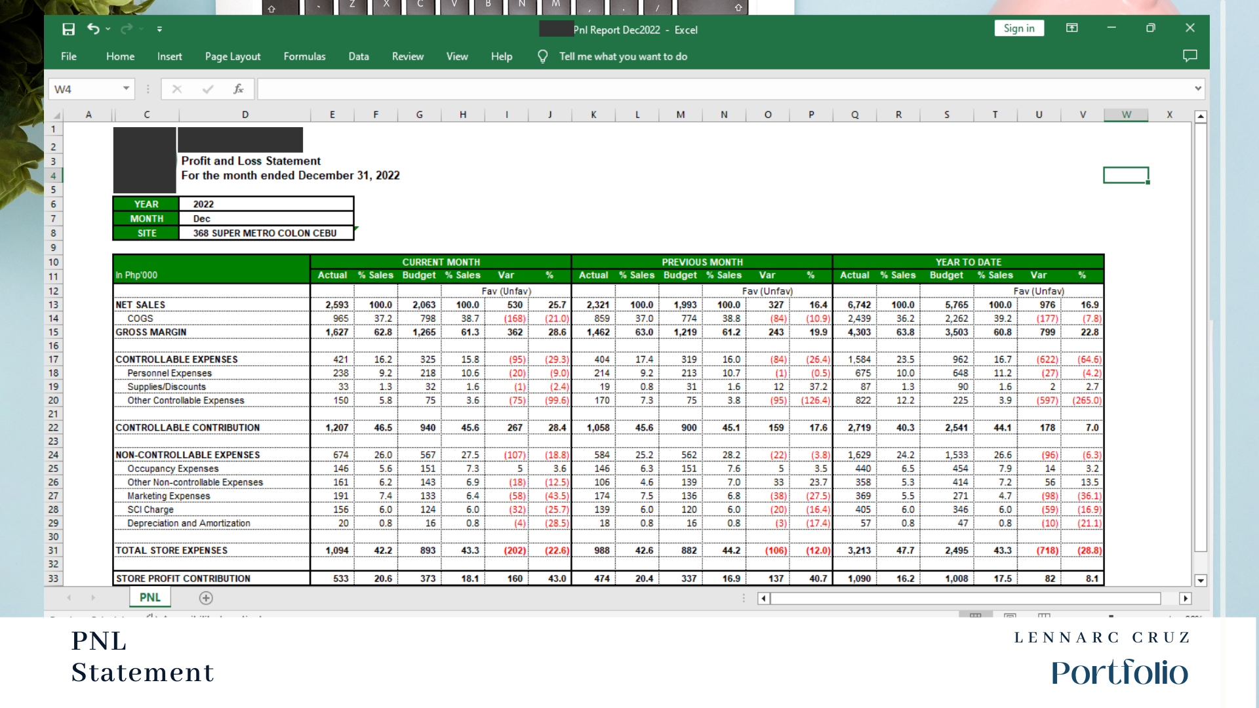Click the Name Box showing W4
Viewport: 1259px width, 708px height.
click(x=85, y=88)
